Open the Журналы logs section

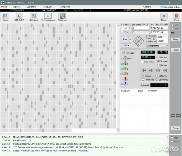[x=33, y=17]
